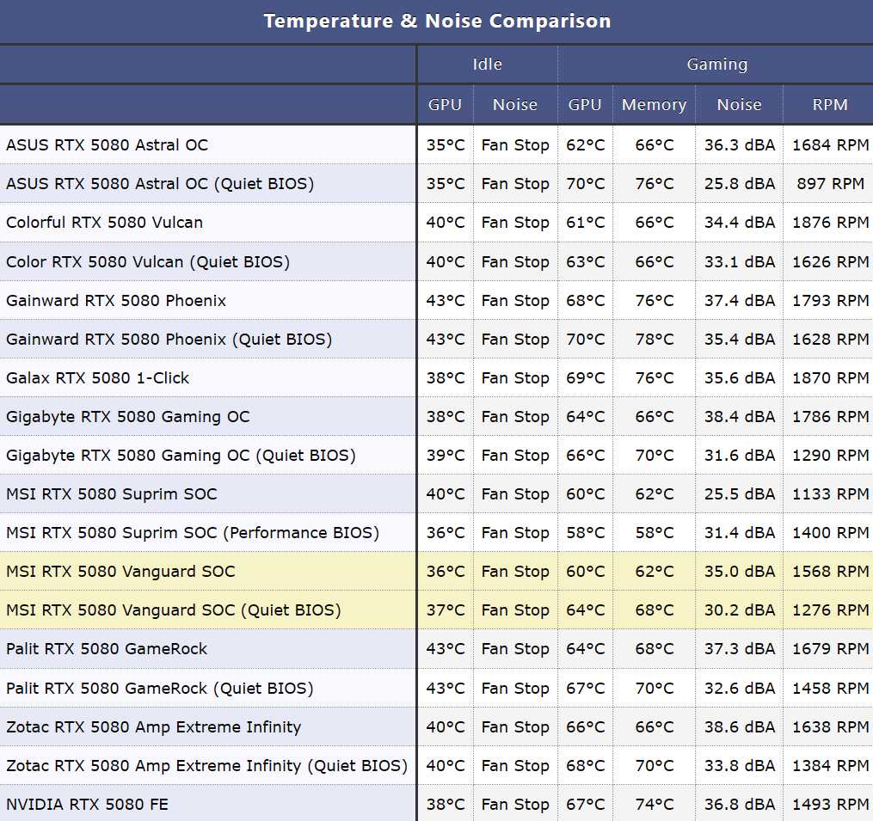
Task: Click the 25.5 dBA noise cell
Action: pos(740,494)
